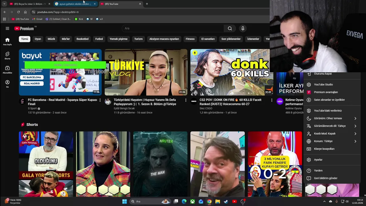Click Siez CSGO channel avatar
This screenshot has height=206, width=366.
[194, 101]
